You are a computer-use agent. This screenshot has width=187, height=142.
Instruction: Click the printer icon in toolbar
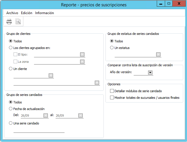(x=9, y=21)
